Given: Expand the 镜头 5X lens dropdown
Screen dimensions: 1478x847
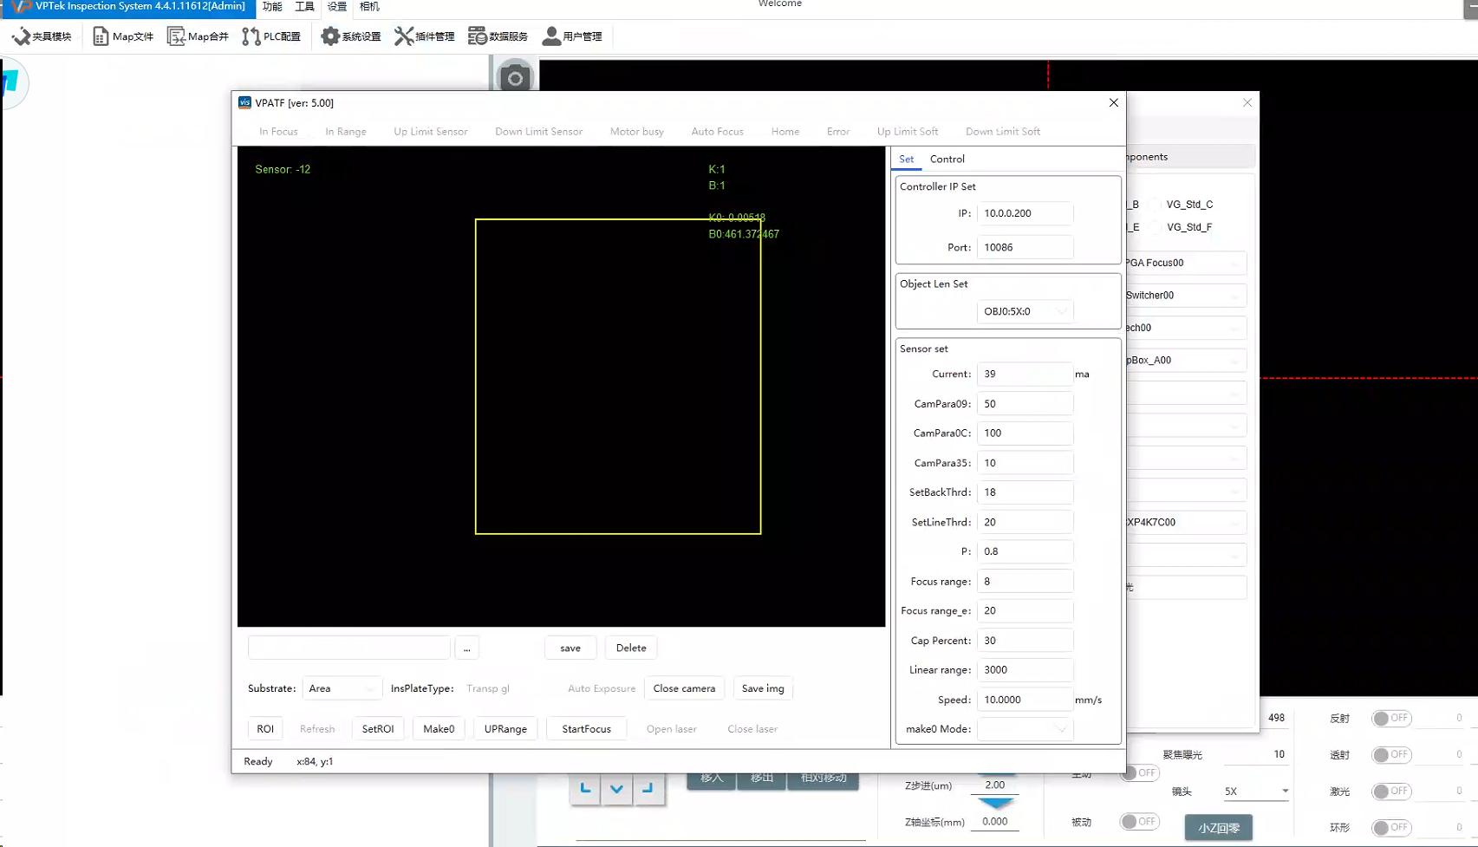Looking at the screenshot, I should [1255, 791].
